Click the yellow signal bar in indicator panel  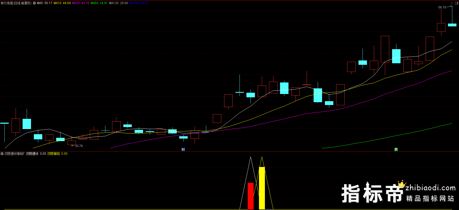tap(262, 188)
